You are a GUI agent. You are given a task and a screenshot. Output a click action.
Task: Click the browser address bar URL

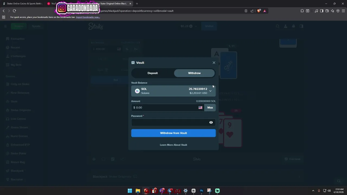point(137,11)
